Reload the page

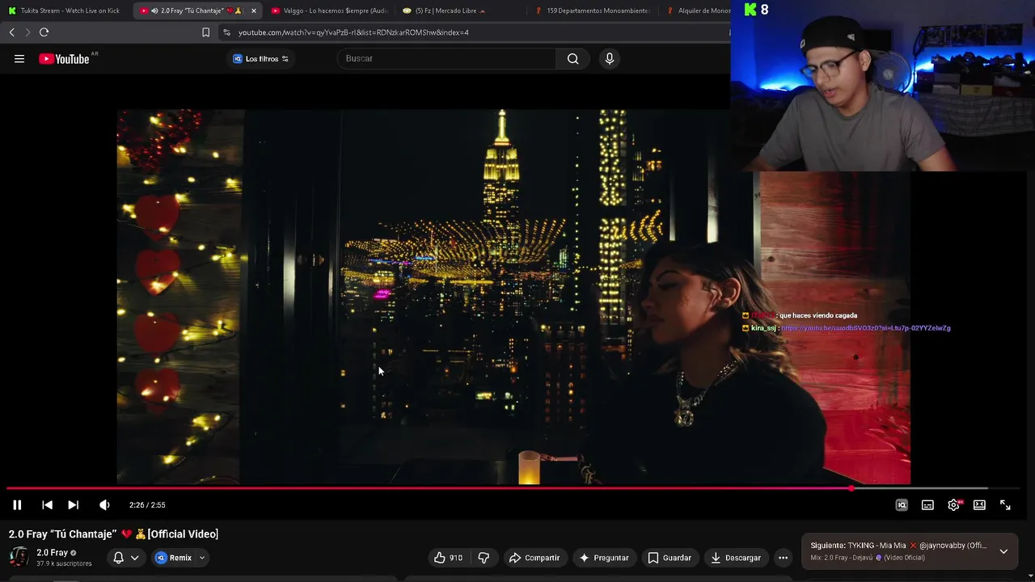[44, 32]
